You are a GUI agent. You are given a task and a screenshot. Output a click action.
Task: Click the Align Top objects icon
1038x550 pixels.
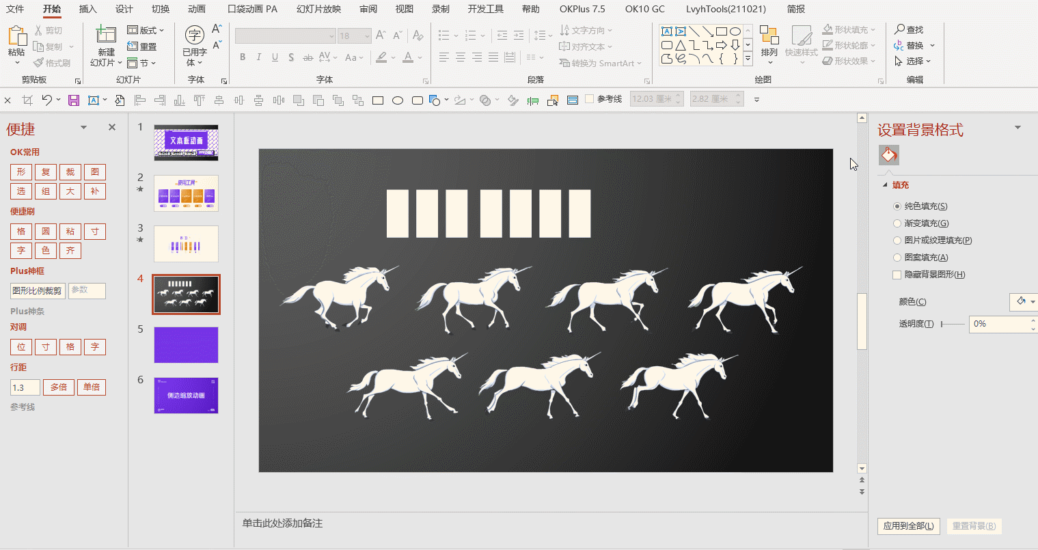(x=200, y=100)
